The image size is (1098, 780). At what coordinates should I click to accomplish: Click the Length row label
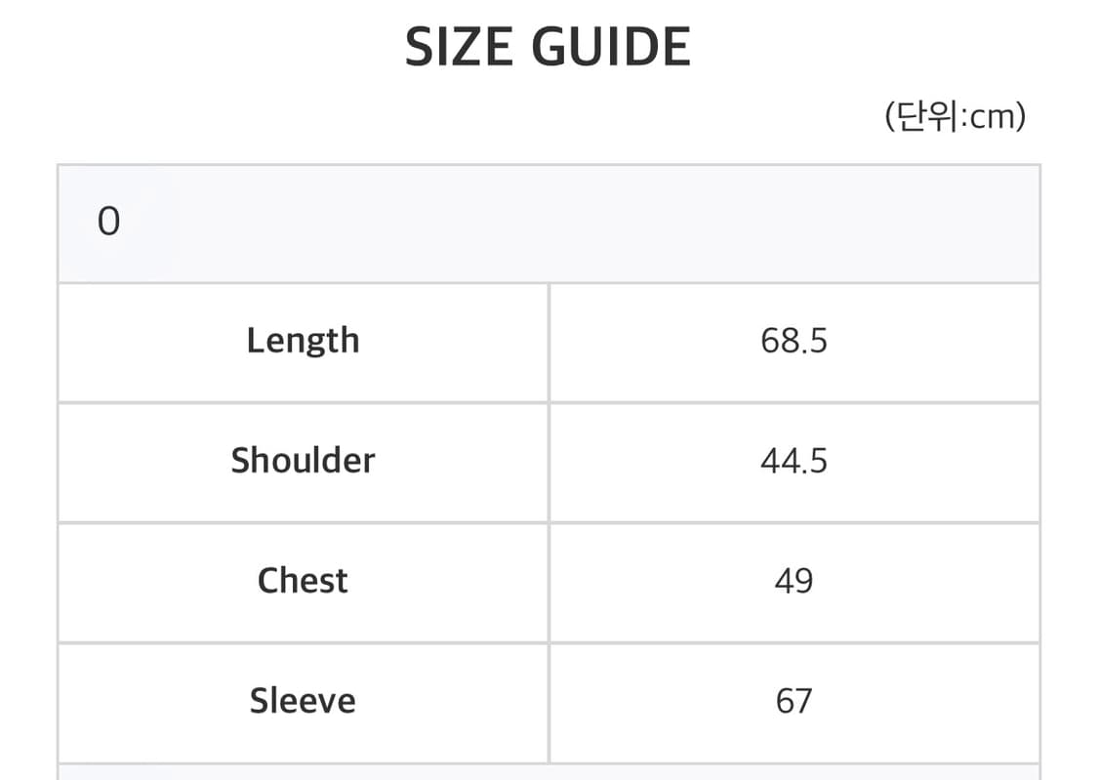[303, 341]
